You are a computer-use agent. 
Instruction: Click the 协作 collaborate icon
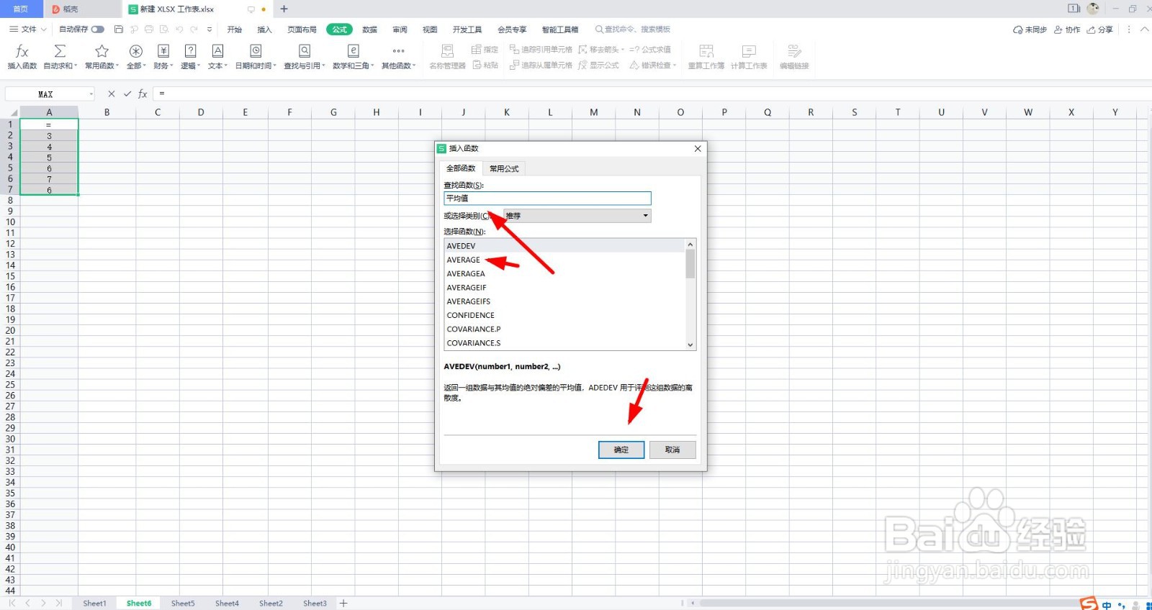pyautogui.click(x=1067, y=29)
